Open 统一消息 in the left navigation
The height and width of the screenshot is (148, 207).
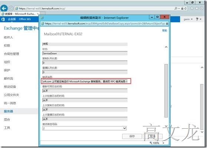pos(10,103)
